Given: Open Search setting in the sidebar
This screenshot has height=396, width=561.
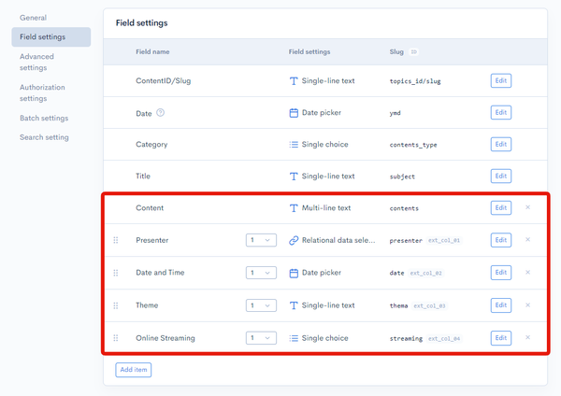Looking at the screenshot, I should (x=44, y=137).
